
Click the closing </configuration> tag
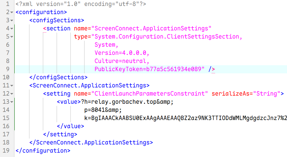43,150
